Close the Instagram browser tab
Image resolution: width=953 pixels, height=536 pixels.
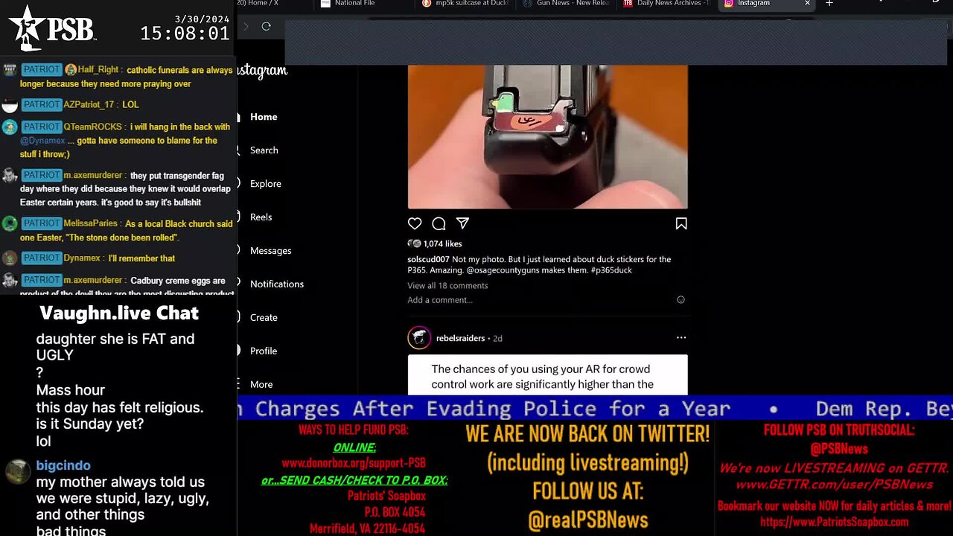[x=807, y=4]
